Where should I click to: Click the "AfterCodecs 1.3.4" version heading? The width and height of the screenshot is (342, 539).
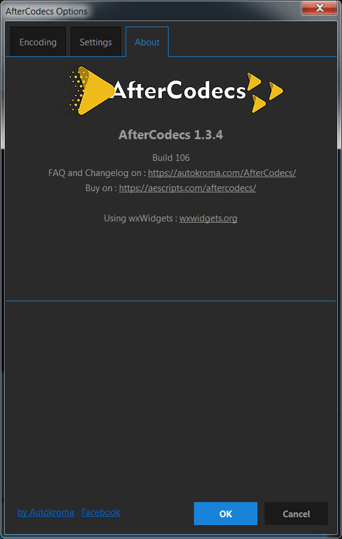click(x=171, y=135)
